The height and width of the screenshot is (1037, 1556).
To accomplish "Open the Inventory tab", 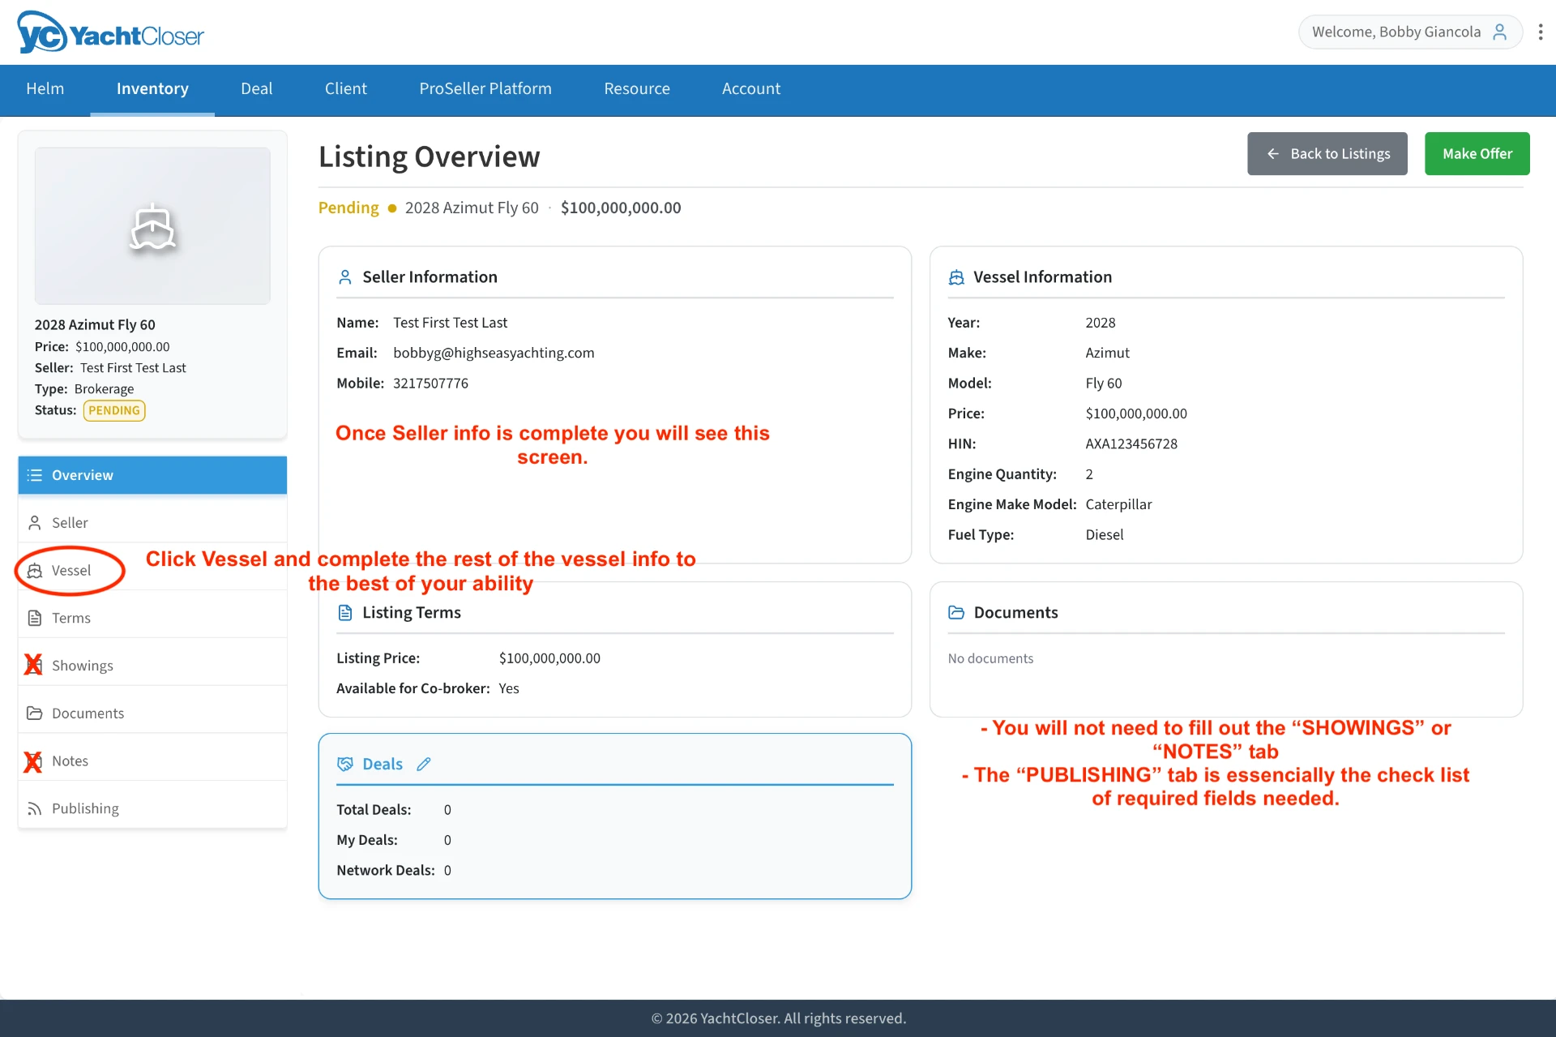I will 152,88.
